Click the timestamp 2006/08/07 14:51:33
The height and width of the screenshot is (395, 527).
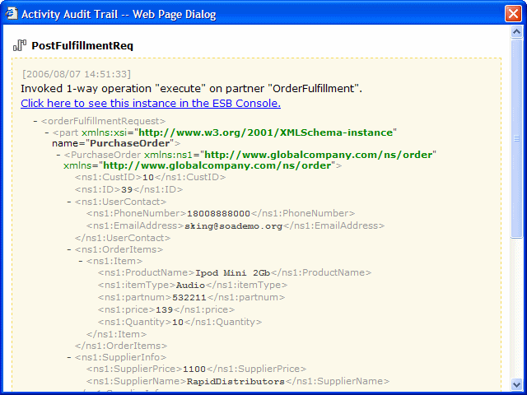[77, 74]
